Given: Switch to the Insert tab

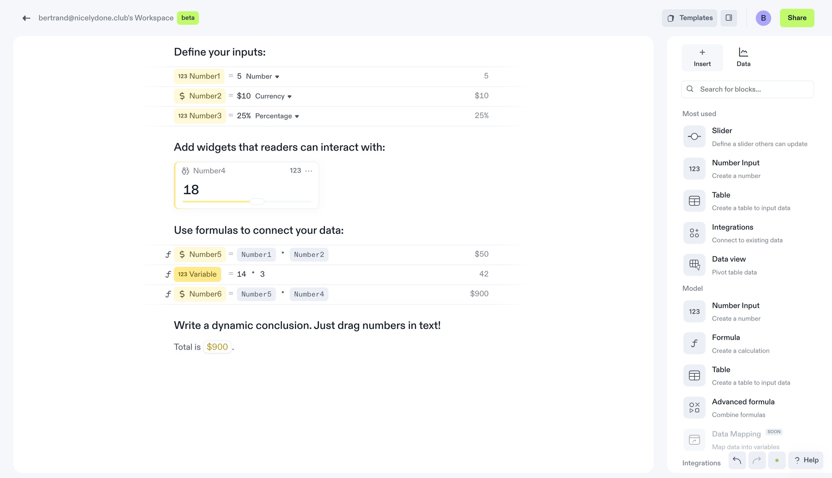Looking at the screenshot, I should [x=702, y=58].
